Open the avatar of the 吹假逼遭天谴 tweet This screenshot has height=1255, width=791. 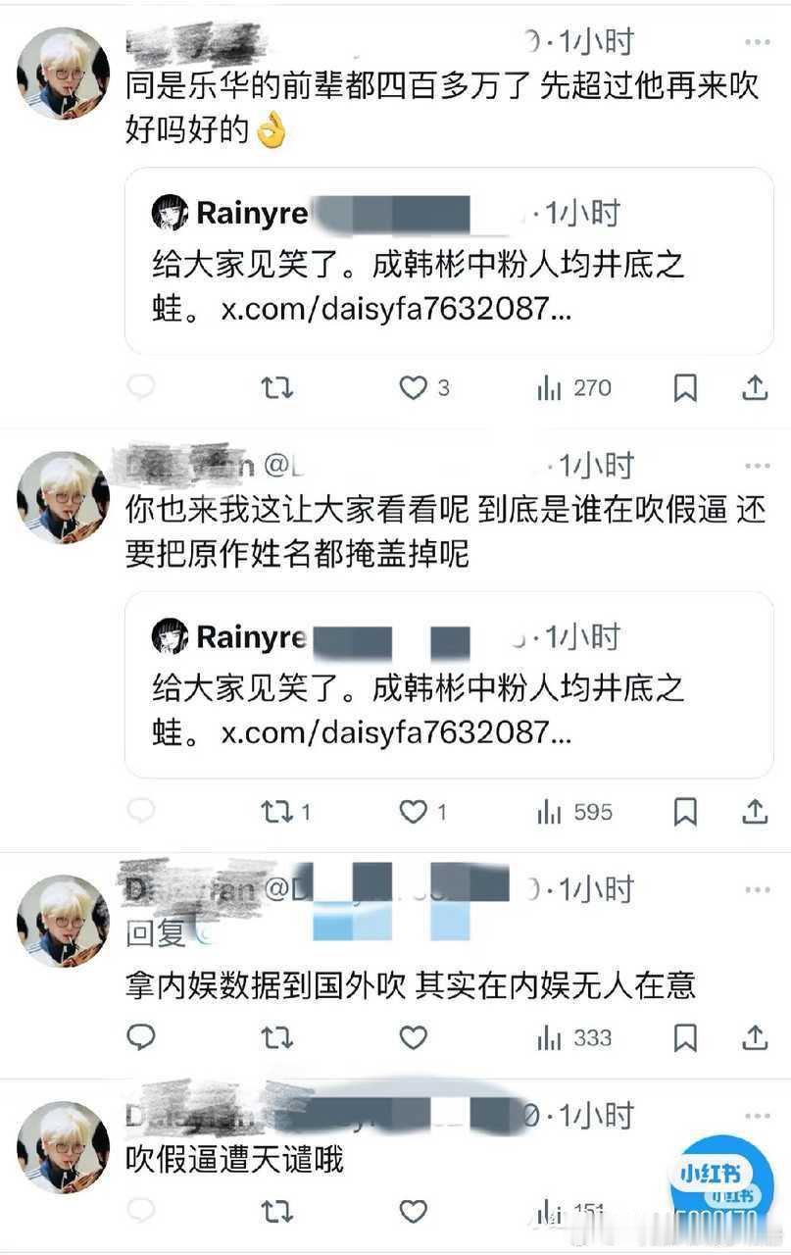(x=63, y=1145)
